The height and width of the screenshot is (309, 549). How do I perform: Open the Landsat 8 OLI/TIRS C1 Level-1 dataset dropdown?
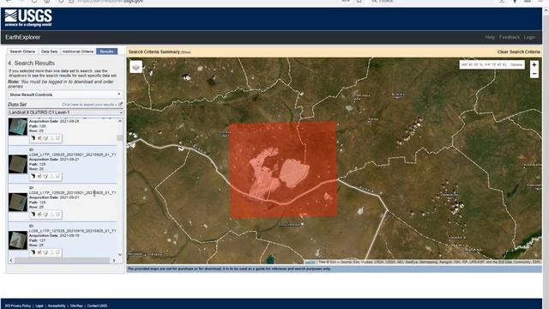pos(65,112)
